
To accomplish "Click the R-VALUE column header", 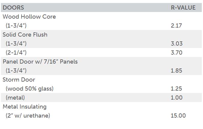I will click(183, 7).
